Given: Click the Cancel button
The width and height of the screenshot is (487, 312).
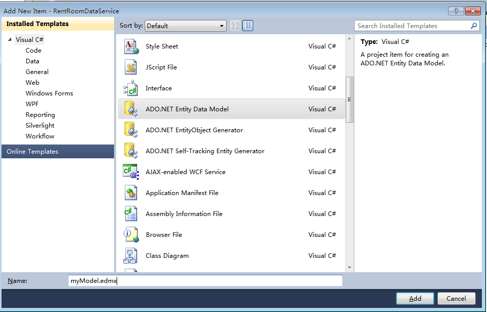Looking at the screenshot, I should tap(456, 298).
